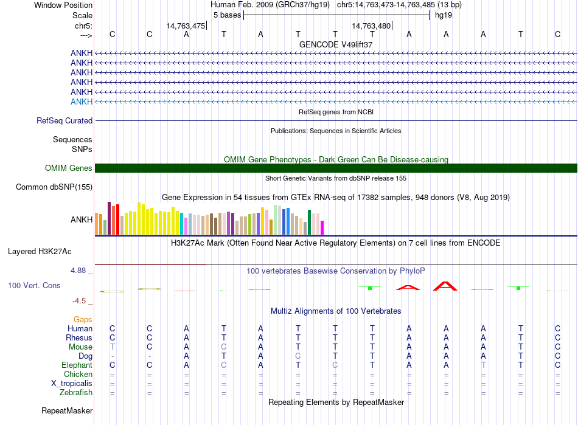The height and width of the screenshot is (425, 578).
Task: Select the tall yellow GTEx expression bar
Action: pyautogui.click(x=140, y=219)
